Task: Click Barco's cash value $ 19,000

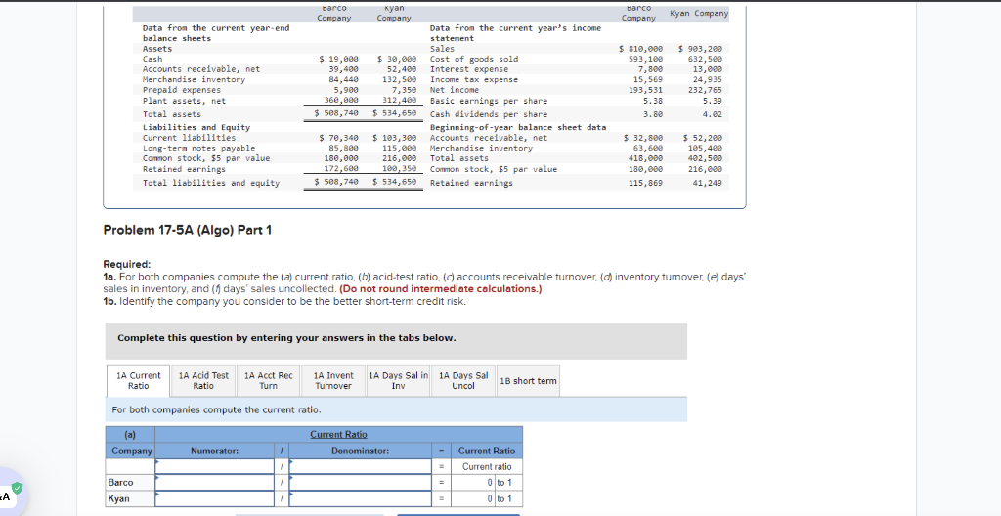Action: pos(339,59)
